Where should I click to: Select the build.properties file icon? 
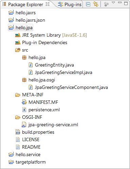point(18,132)
